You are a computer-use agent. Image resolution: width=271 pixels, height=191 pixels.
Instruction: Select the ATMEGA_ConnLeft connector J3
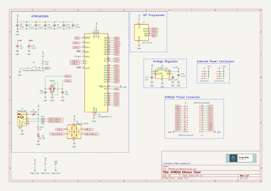187,118
